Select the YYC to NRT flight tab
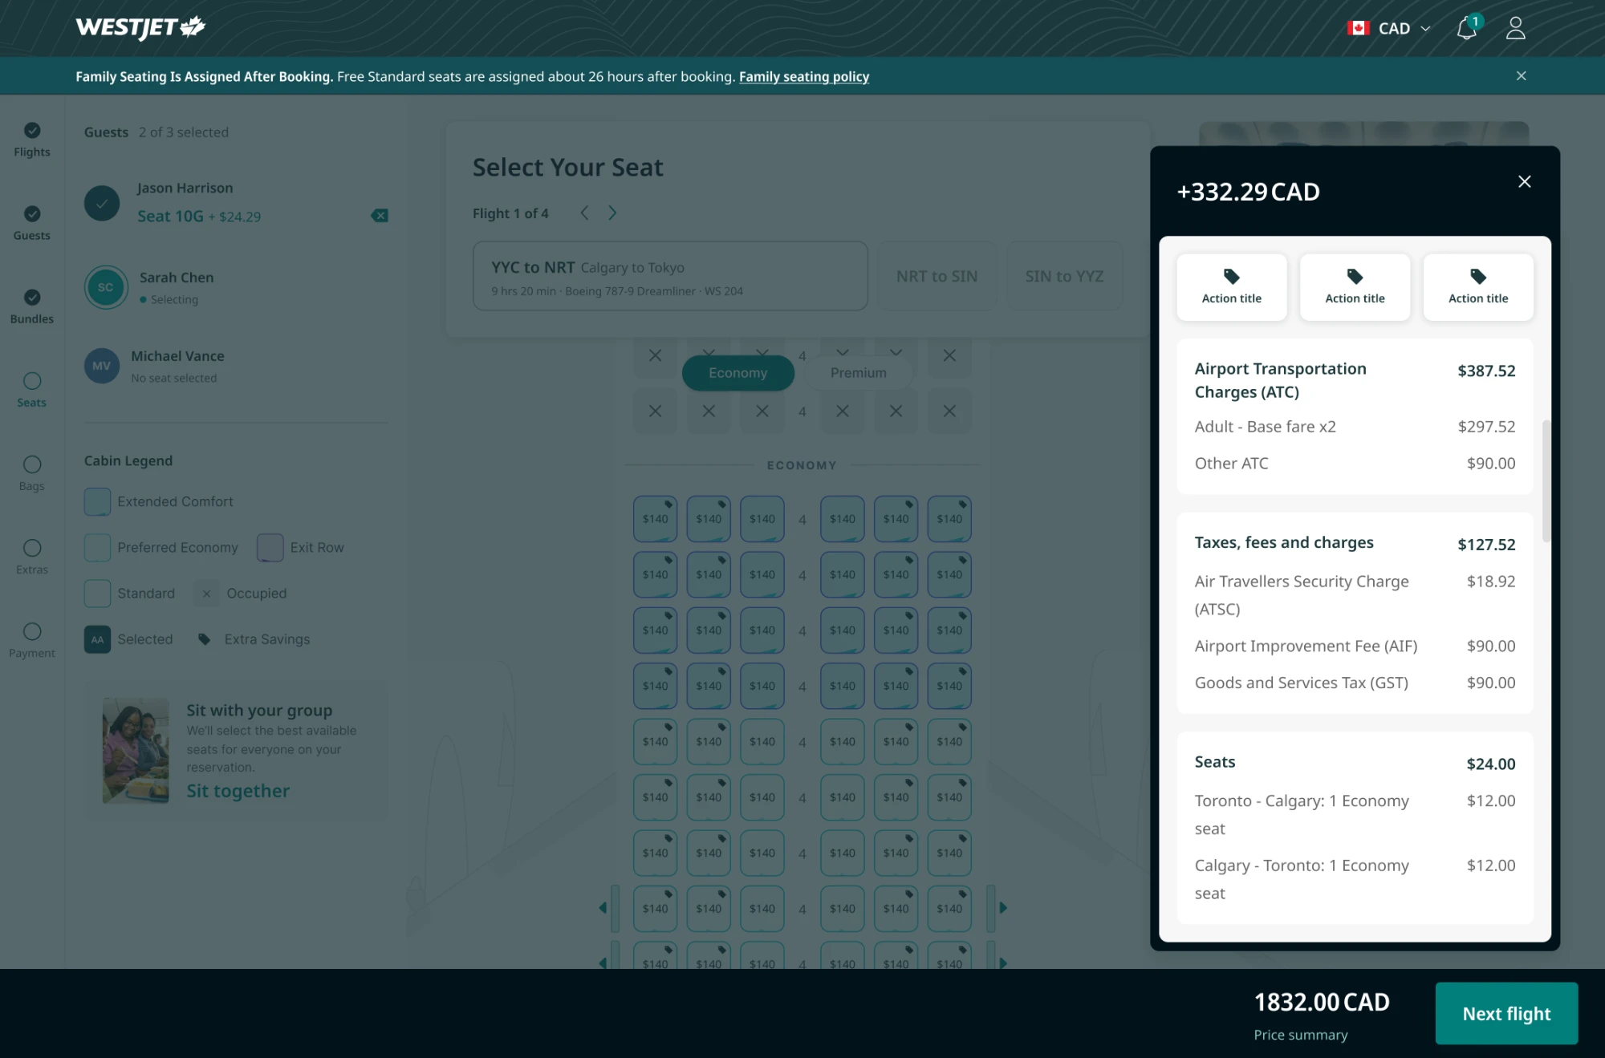The width and height of the screenshot is (1605, 1058). click(x=670, y=276)
